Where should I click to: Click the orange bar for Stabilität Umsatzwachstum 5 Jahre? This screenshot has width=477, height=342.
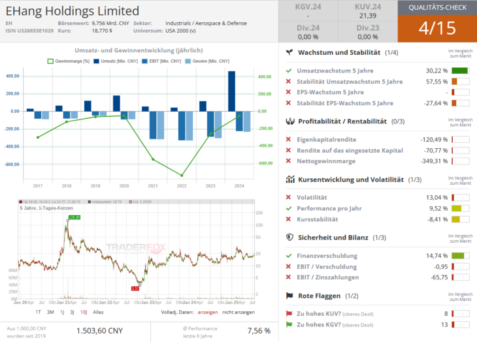460,82
